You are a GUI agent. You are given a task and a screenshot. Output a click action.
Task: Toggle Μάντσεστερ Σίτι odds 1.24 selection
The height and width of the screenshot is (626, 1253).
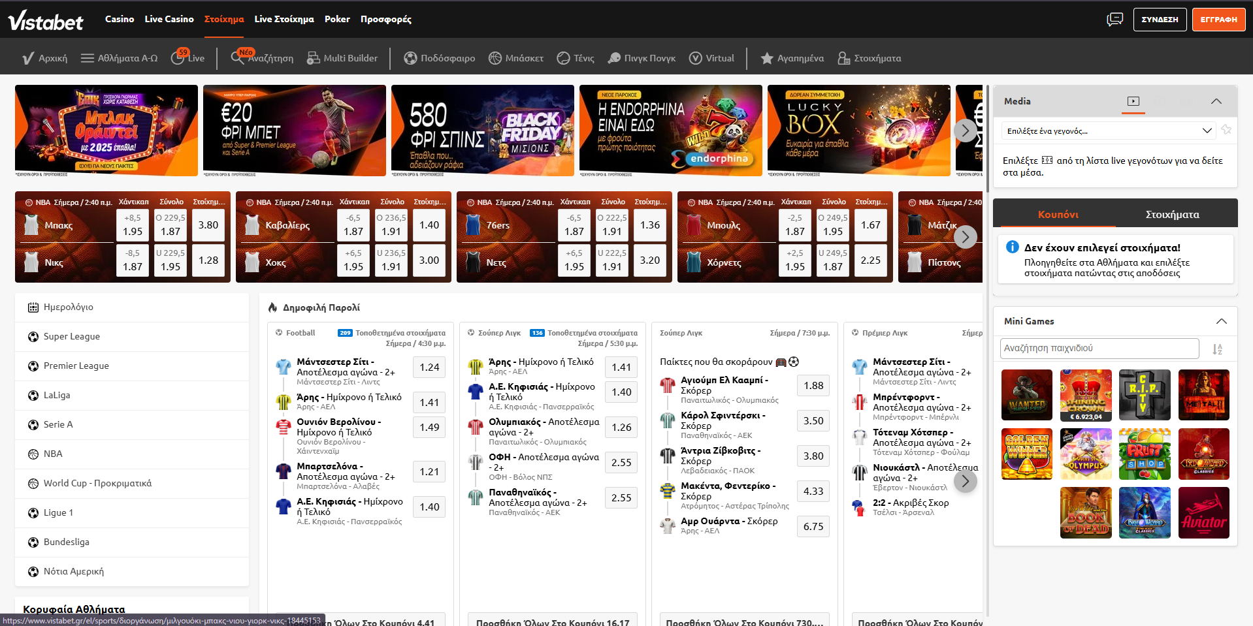(429, 368)
